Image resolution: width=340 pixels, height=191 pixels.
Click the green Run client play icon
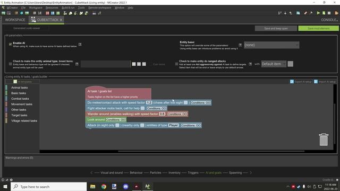(318, 13)
